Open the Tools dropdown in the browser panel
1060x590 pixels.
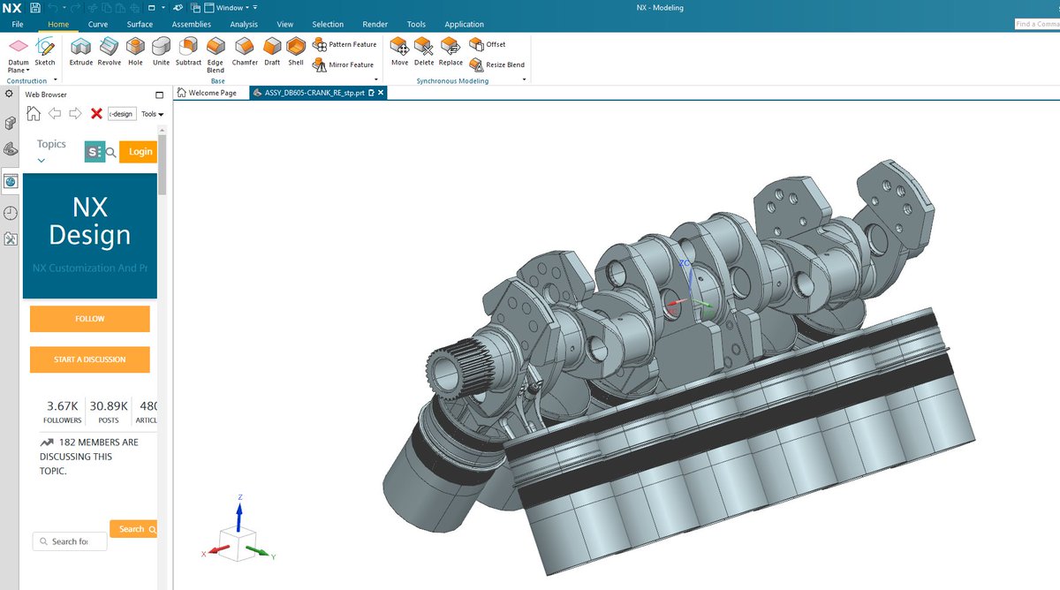(151, 113)
